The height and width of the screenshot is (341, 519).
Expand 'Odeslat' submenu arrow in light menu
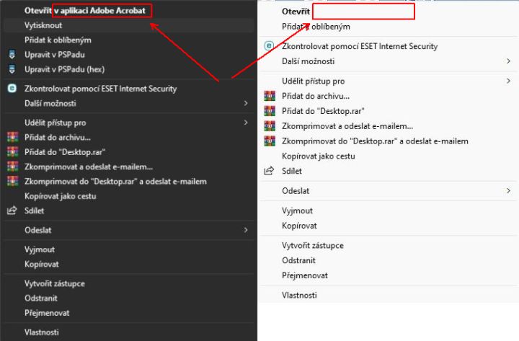point(508,191)
